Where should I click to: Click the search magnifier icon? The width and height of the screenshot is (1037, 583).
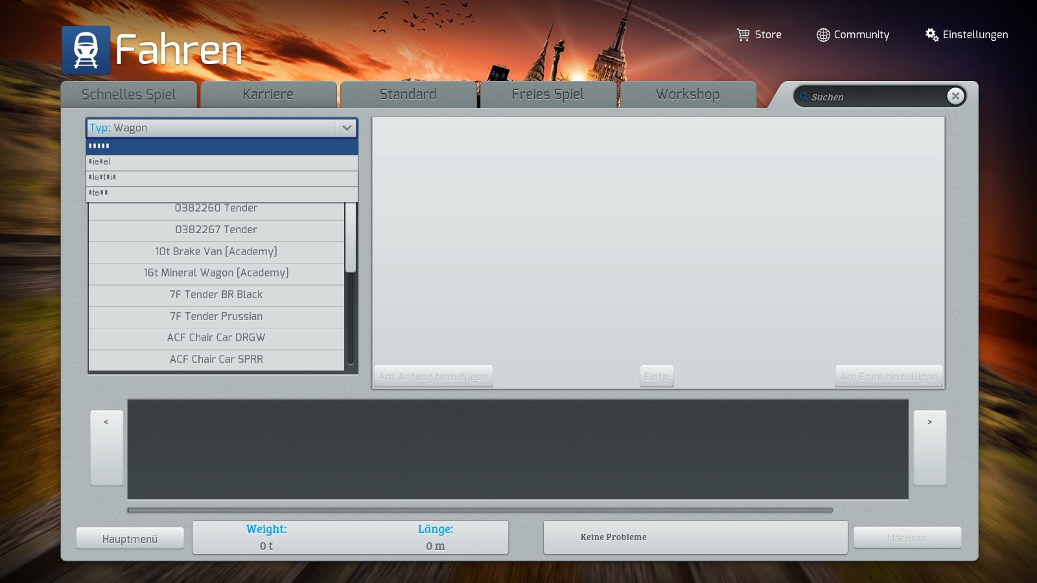804,97
